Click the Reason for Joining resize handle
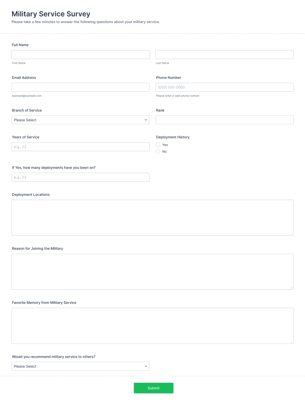305x402 pixels. pos(291,288)
